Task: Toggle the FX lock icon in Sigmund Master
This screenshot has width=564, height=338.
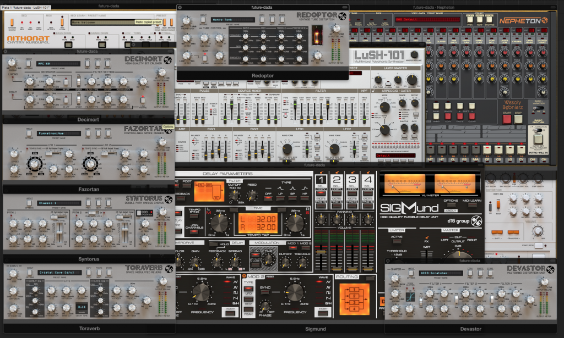Action: (427, 237)
